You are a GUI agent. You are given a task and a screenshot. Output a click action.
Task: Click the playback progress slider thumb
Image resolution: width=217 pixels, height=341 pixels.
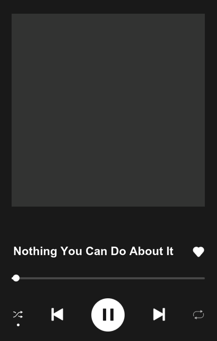[x=16, y=278]
